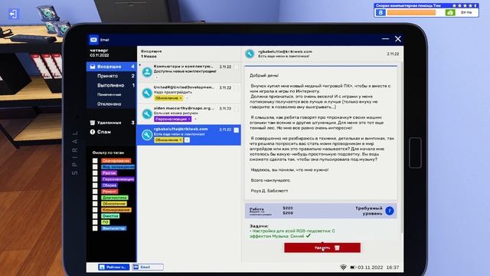
Task: Open the add-tag plus on the aiden.maccarthy email
Action: (x=196, y=120)
